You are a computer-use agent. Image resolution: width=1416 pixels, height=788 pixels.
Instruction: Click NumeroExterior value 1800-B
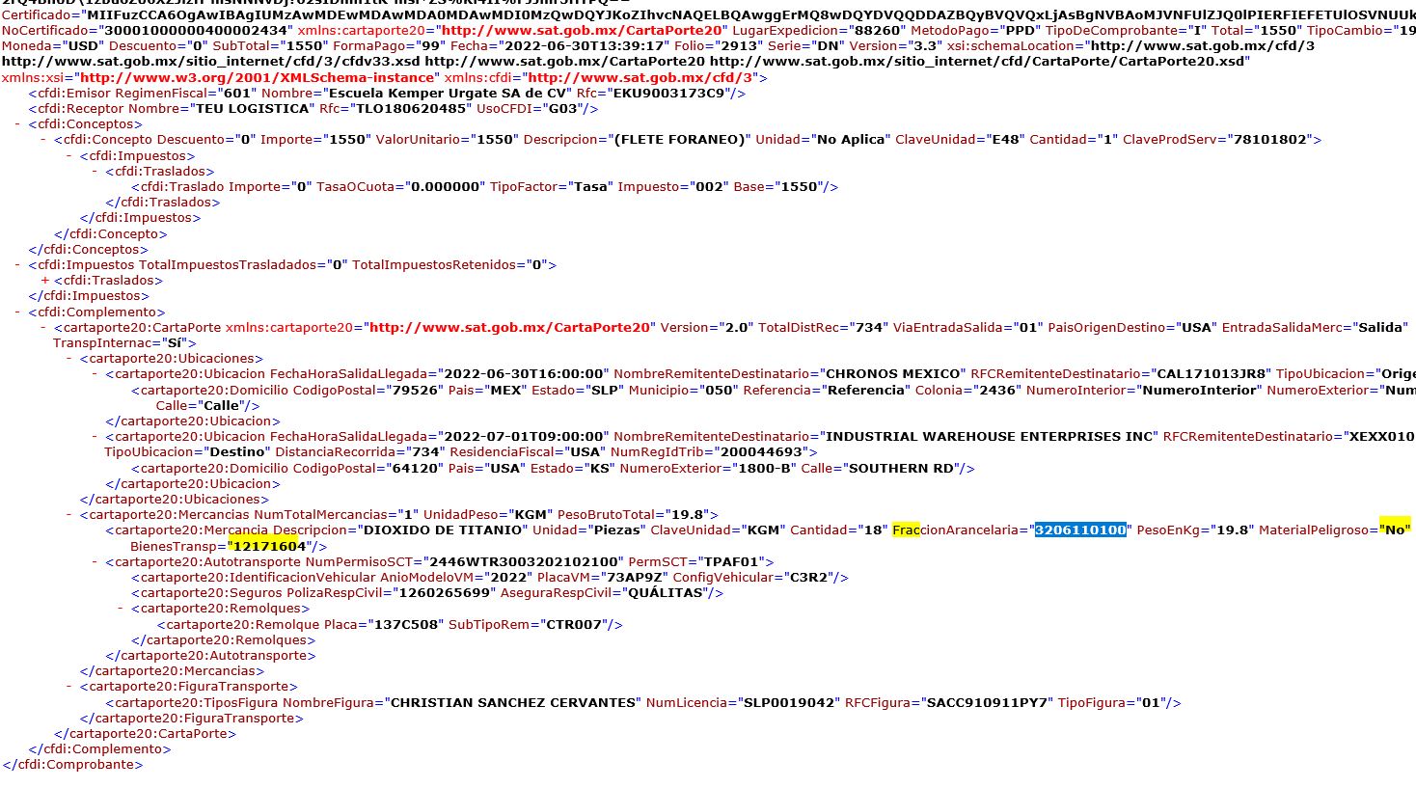click(762, 469)
